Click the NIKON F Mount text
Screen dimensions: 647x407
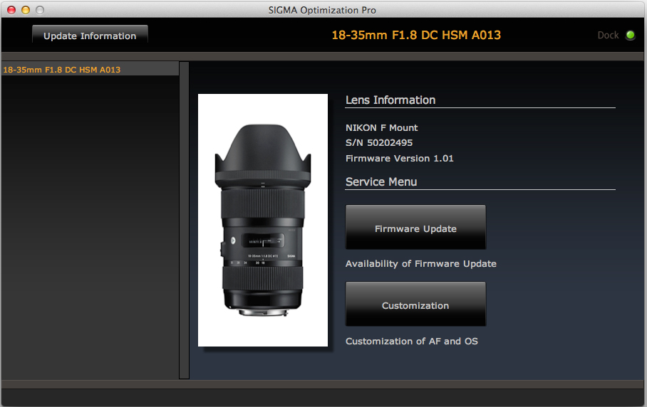point(382,127)
